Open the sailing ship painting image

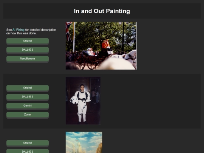coord(84,142)
